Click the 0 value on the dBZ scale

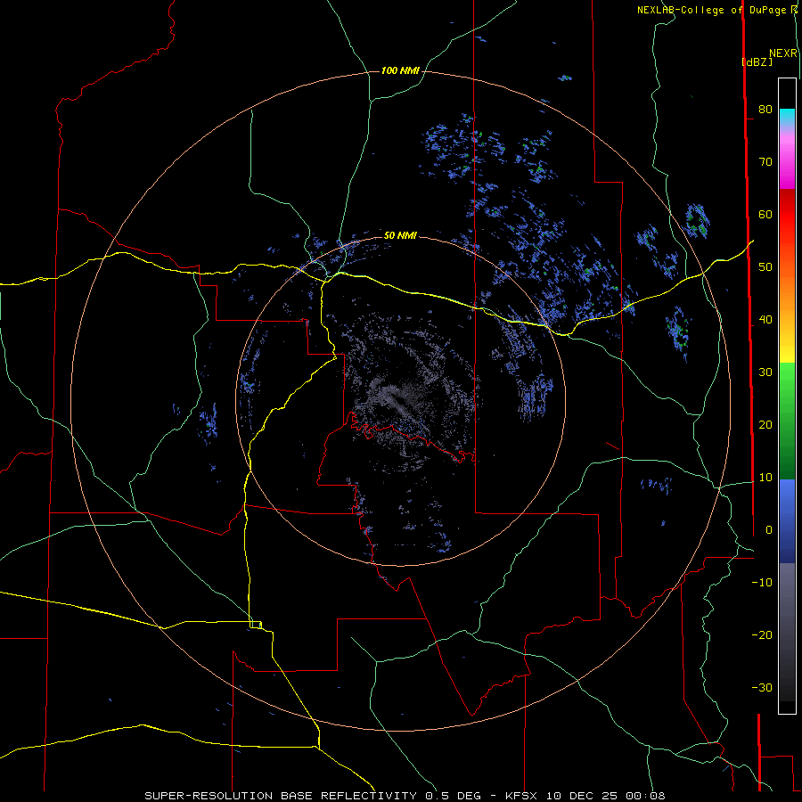tap(769, 530)
